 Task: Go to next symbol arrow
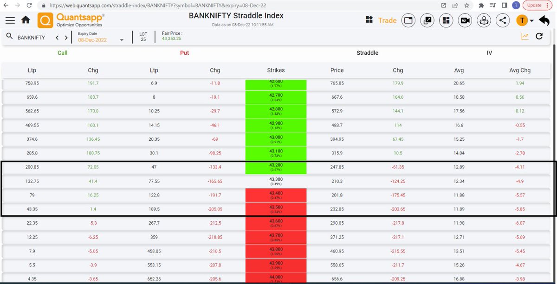coord(66,38)
